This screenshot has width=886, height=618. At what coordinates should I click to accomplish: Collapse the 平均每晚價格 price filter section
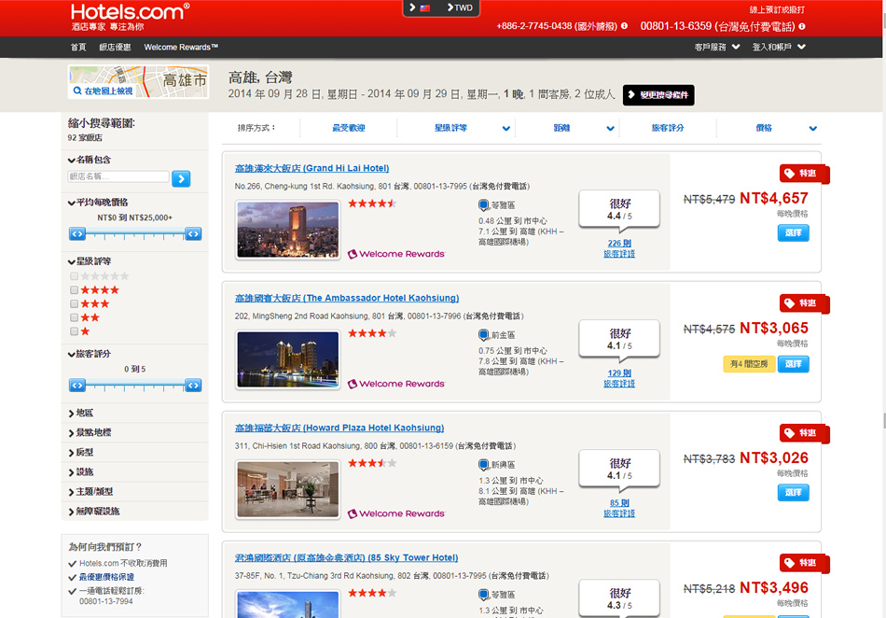click(98, 203)
